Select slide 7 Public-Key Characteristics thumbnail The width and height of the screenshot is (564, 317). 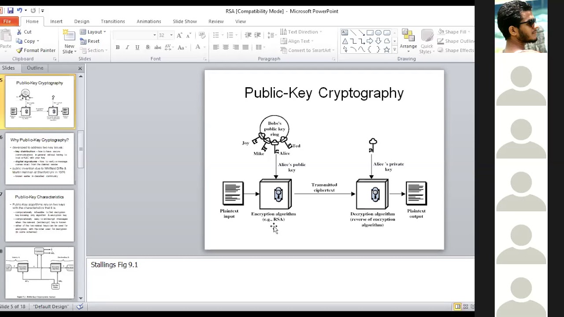tap(40, 216)
